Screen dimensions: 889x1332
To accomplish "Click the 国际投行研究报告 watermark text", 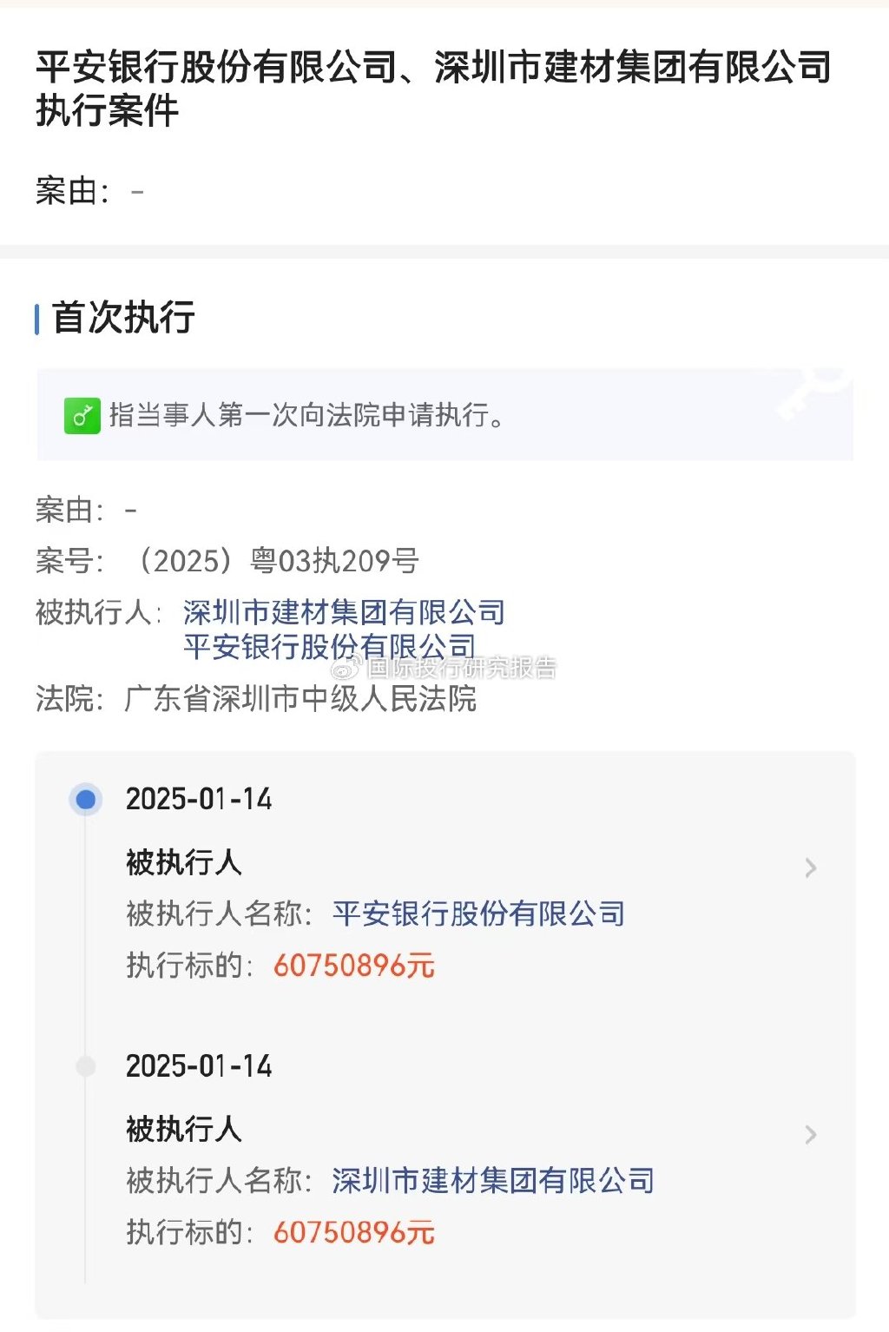I will 461,668.
